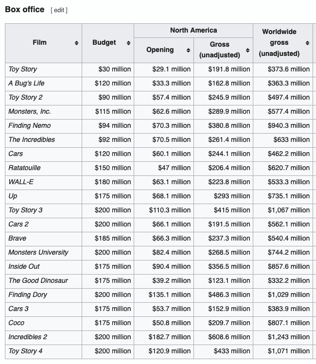Open the Inside Out film link
316x364 pixels.
coord(24,266)
